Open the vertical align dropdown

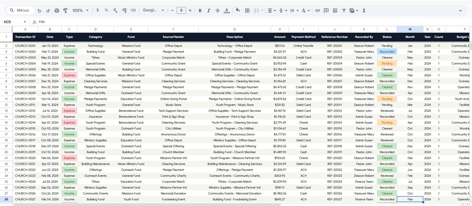pos(283,10)
